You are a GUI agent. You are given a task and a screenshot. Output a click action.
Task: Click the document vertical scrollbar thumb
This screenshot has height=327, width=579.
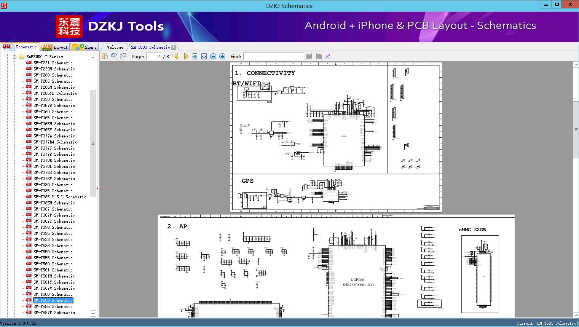click(x=576, y=130)
